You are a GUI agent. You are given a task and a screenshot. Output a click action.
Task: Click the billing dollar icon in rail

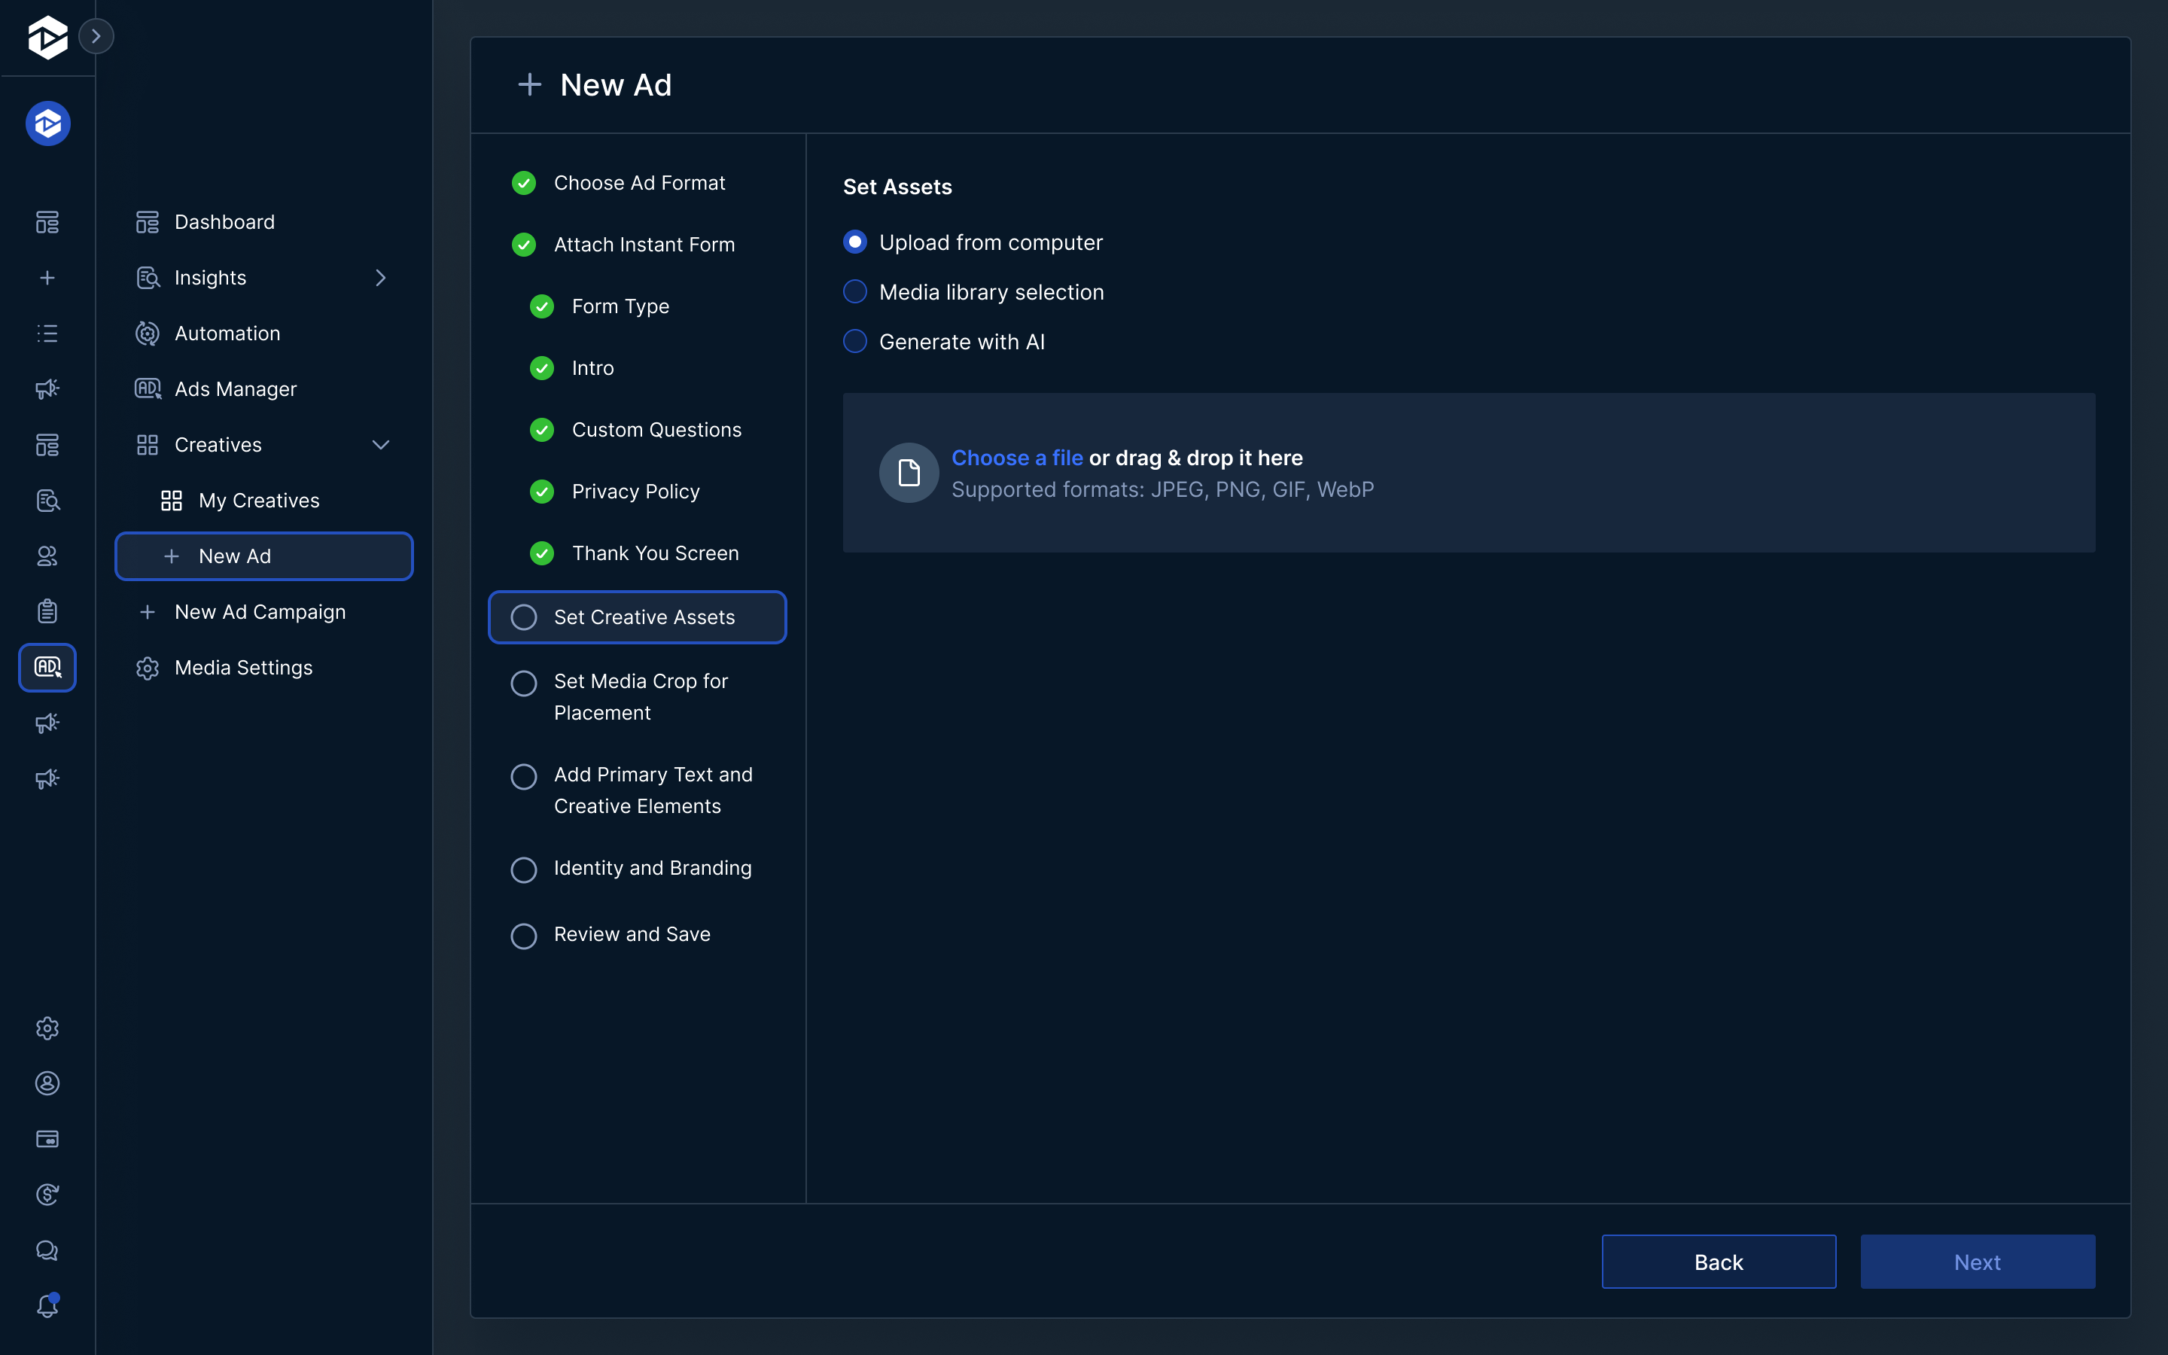pos(47,1195)
